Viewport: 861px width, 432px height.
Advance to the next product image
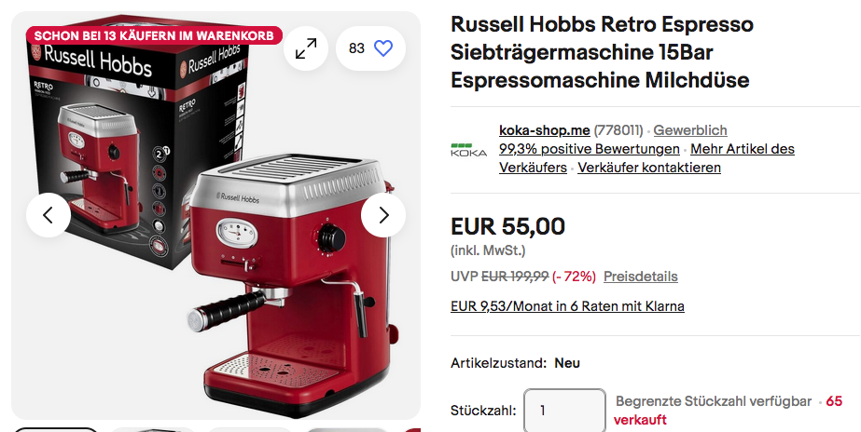pyautogui.click(x=383, y=215)
